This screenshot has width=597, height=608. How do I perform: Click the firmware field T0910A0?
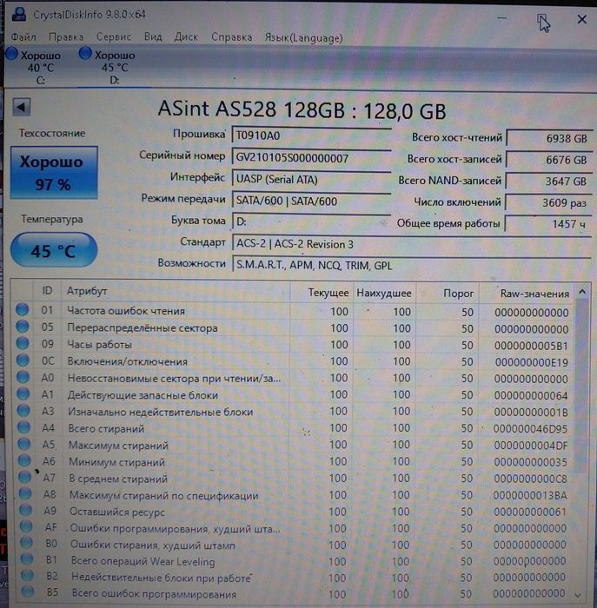[311, 135]
